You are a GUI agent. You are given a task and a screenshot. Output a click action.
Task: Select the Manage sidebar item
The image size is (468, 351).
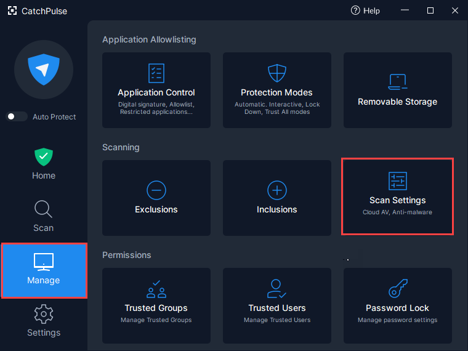coord(44,271)
